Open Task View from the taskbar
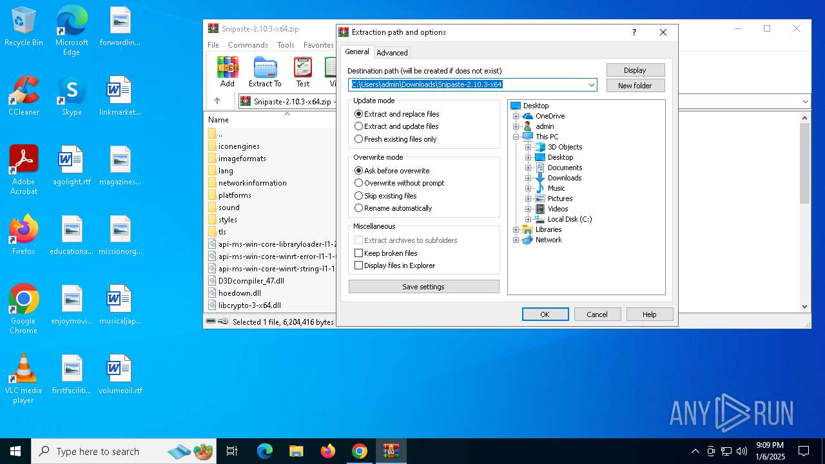 (232, 451)
